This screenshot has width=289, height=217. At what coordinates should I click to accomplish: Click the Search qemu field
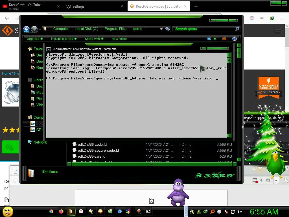(x=204, y=29)
